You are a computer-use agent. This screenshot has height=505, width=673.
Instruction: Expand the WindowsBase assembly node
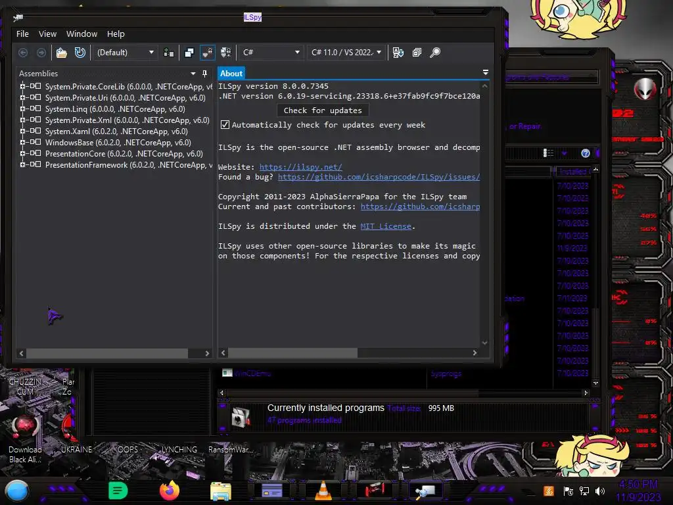point(22,142)
